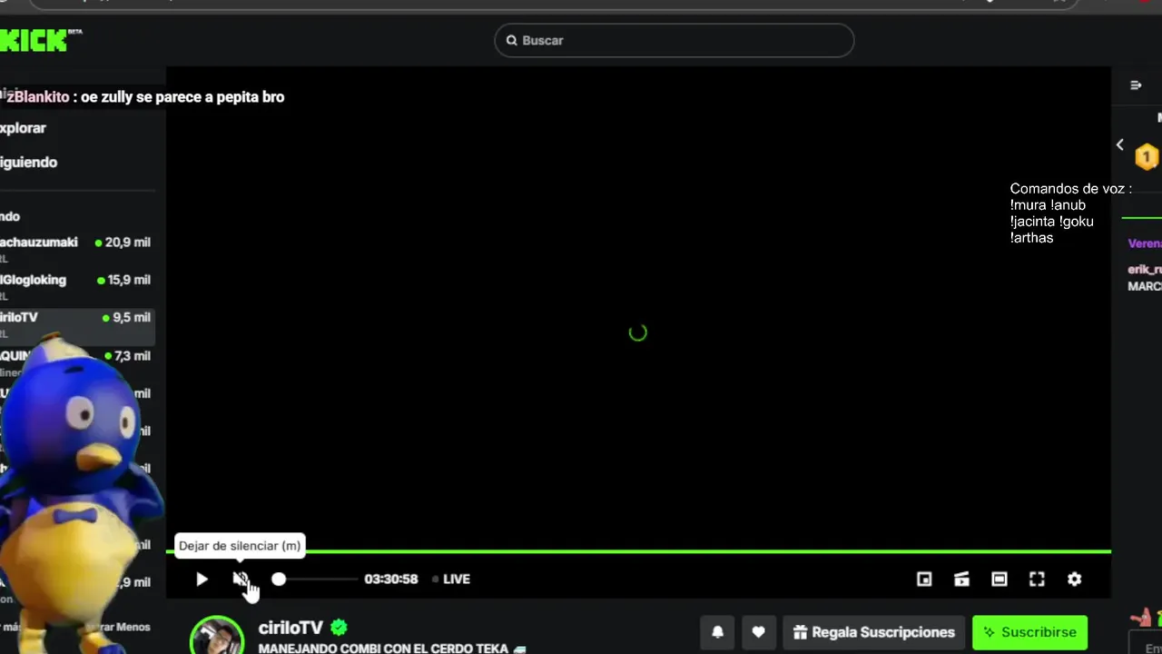This screenshot has height=654, width=1162.
Task: Open picture-in-picture mini player
Action: [924, 579]
